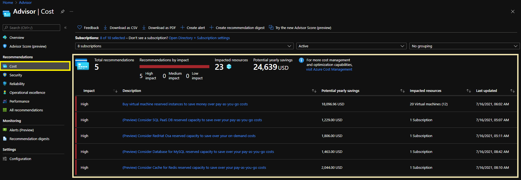Click the Feedback heart button

click(88, 28)
